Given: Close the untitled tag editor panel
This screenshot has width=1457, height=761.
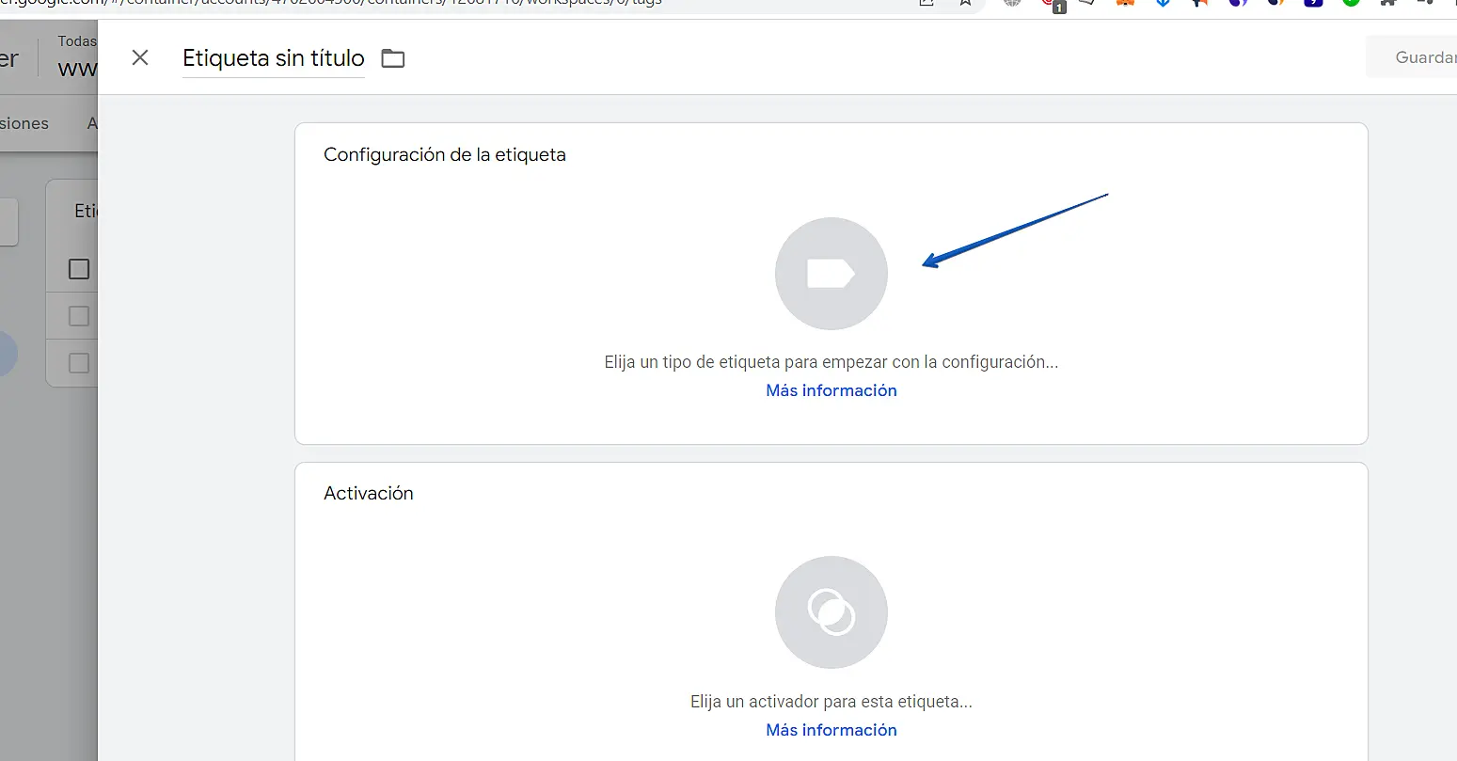Looking at the screenshot, I should click(140, 58).
